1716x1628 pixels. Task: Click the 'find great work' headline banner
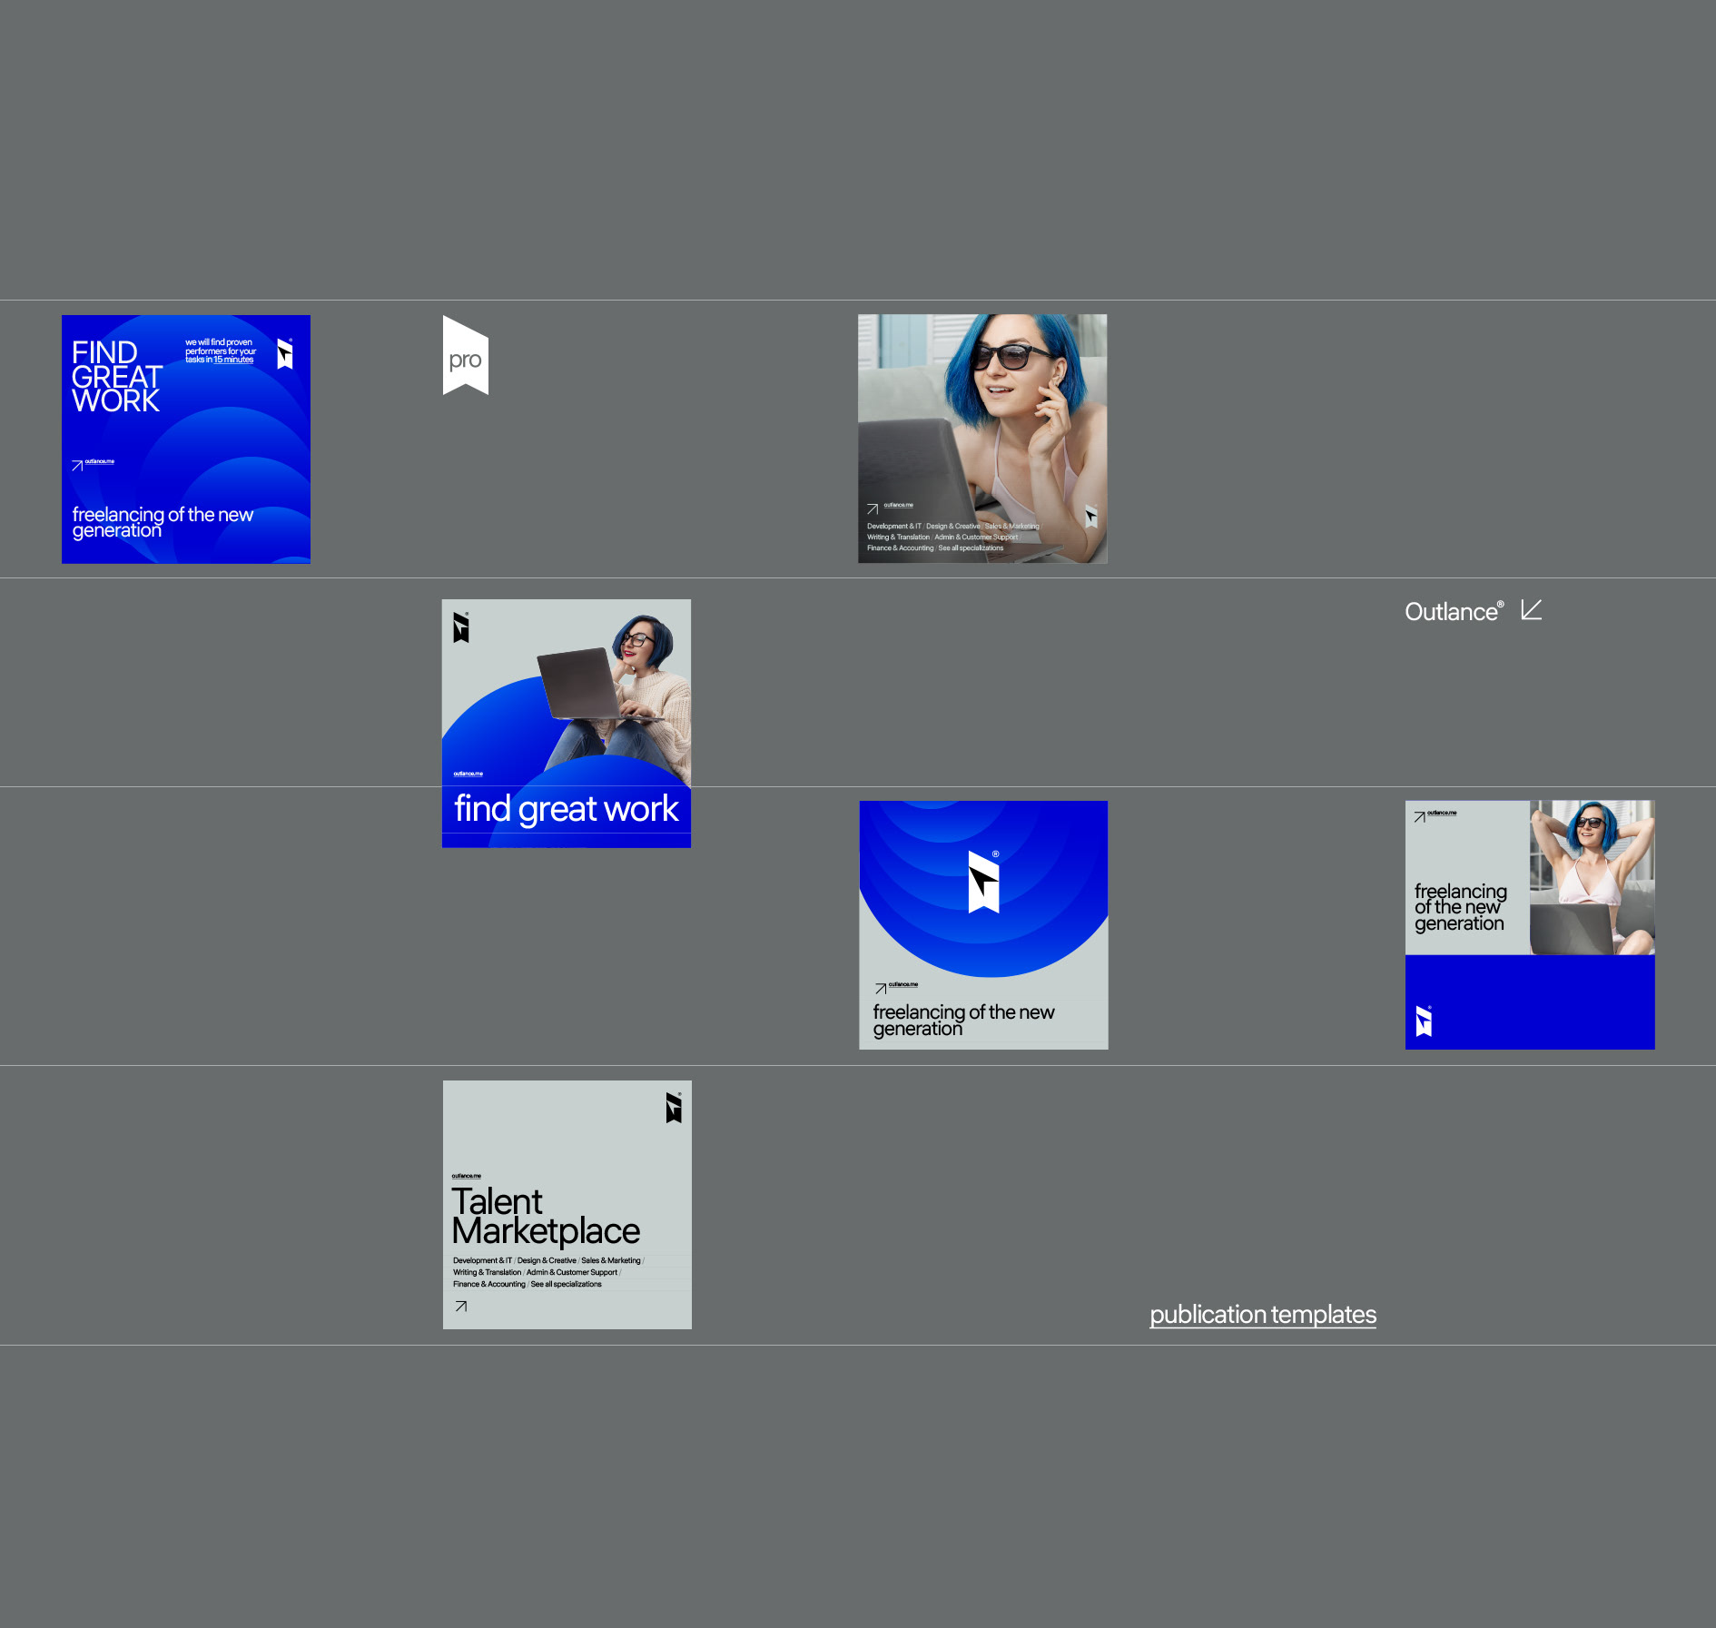pos(566,808)
